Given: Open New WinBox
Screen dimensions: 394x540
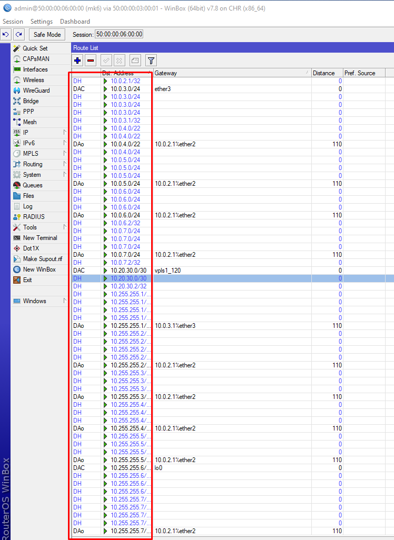Looking at the screenshot, I should 40,269.
